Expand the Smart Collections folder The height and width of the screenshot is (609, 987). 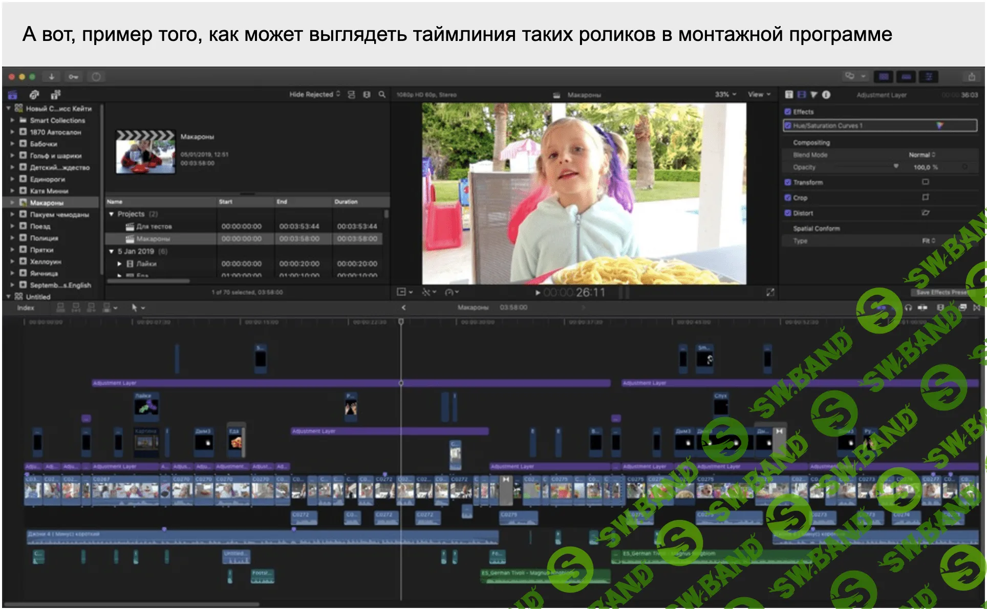point(13,120)
